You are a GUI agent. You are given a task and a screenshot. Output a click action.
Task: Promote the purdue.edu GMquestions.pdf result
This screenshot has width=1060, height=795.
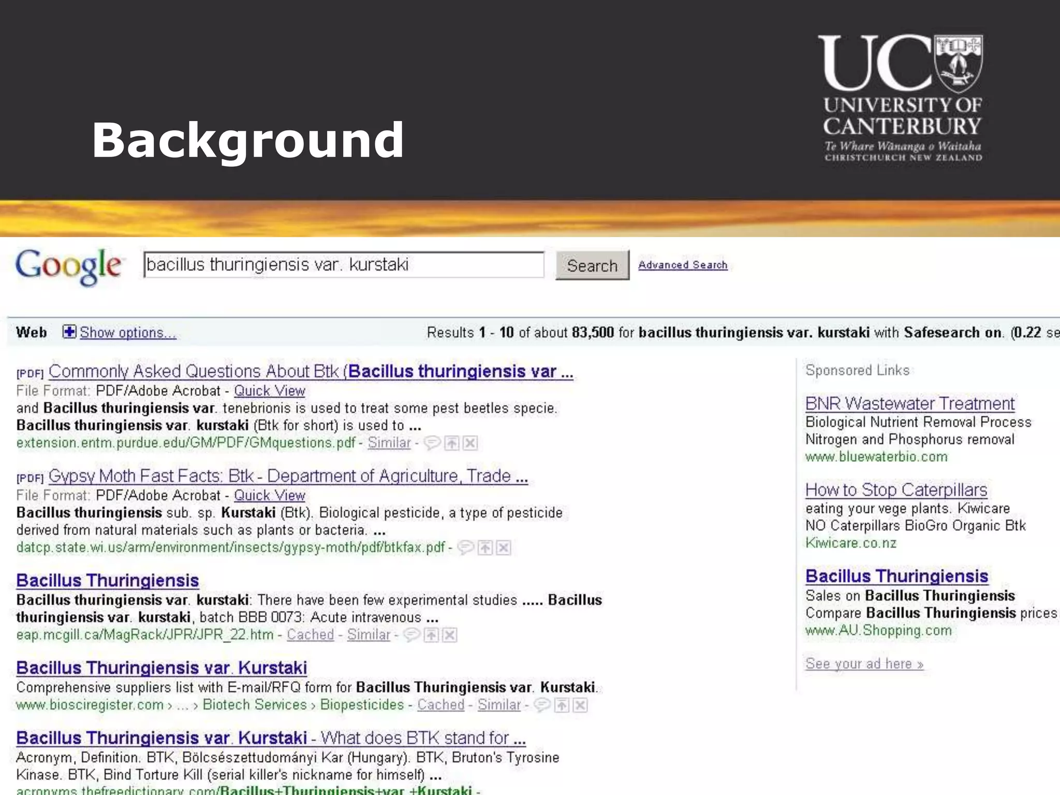tap(452, 443)
